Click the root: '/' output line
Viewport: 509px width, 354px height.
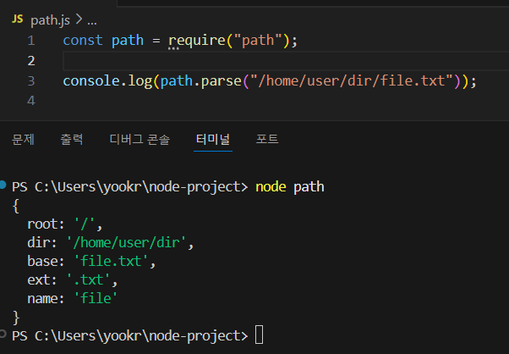tap(65, 224)
